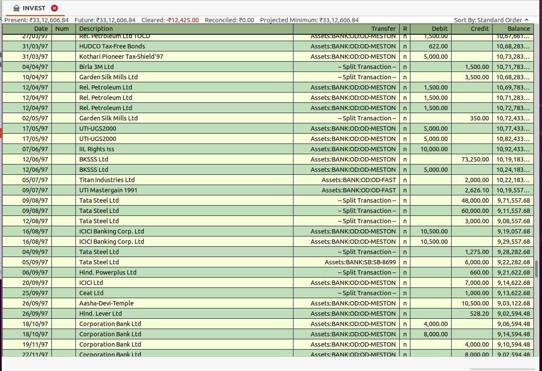
Task: Click the Num column header
Action: (63, 29)
